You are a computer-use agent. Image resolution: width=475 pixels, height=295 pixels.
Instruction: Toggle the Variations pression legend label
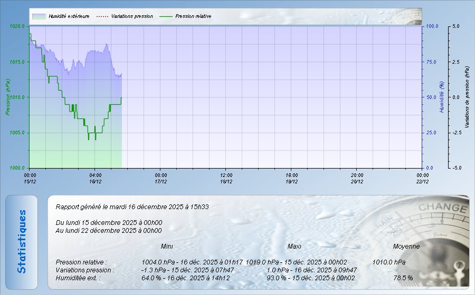132,16
